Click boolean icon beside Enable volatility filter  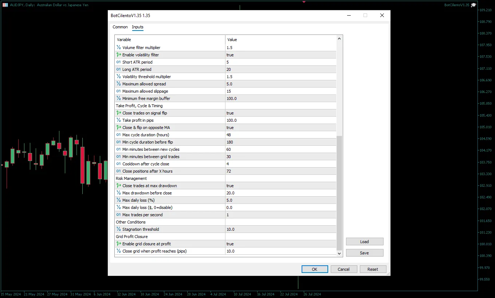coord(118,55)
